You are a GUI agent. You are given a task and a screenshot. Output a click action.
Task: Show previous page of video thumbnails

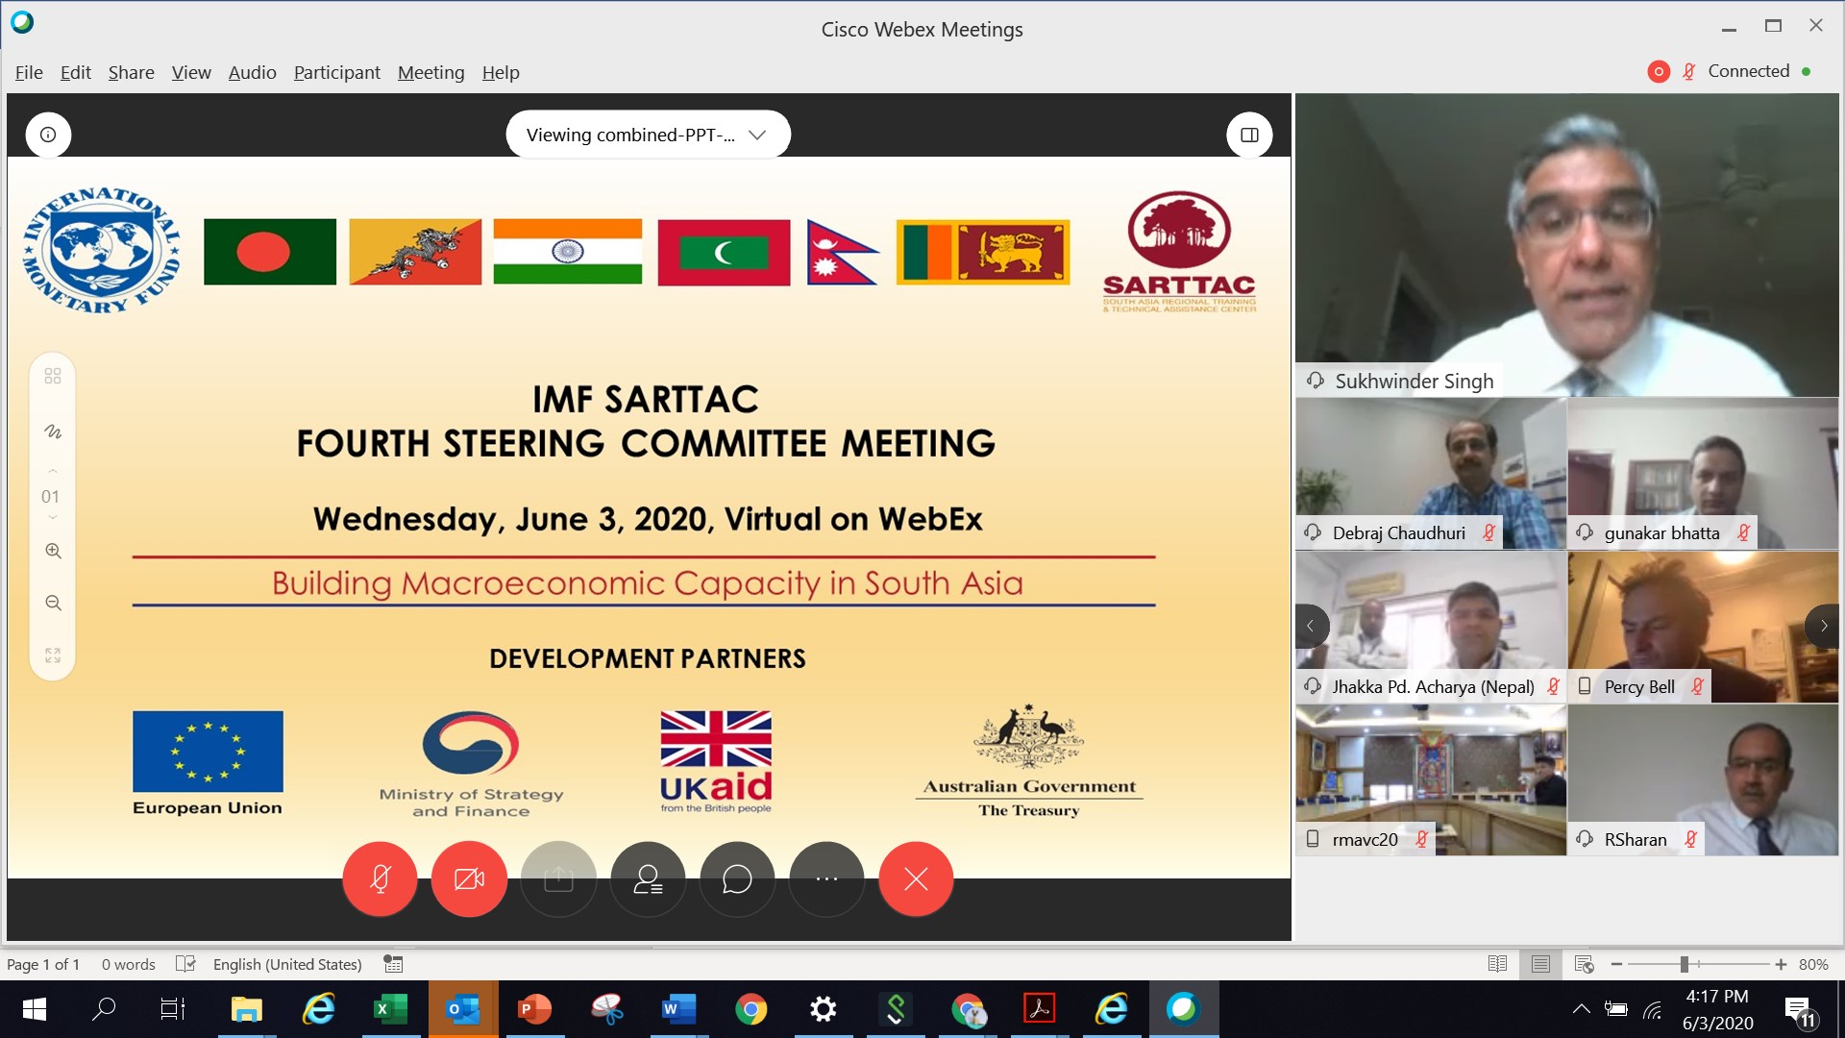(x=1311, y=626)
